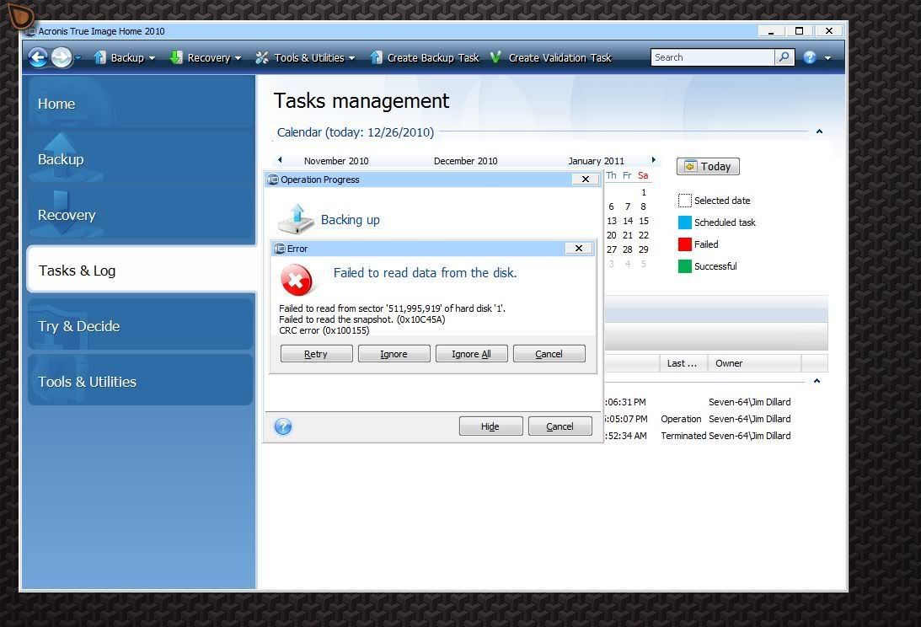Viewport: 921px width, 627px height.
Task: Select January 28 in the calendar
Action: click(x=627, y=249)
